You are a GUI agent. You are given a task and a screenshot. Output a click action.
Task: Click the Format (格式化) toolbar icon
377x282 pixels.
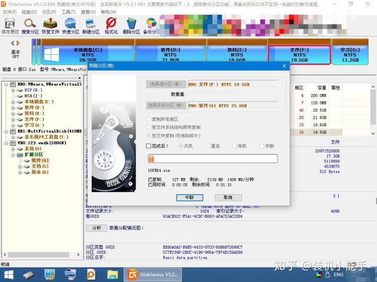[111, 26]
